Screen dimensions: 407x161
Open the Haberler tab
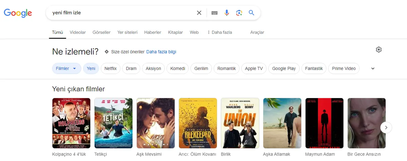pos(153,32)
